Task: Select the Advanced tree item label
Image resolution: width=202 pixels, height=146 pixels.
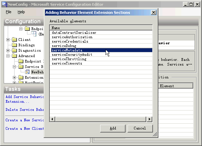Action: pos(26,56)
